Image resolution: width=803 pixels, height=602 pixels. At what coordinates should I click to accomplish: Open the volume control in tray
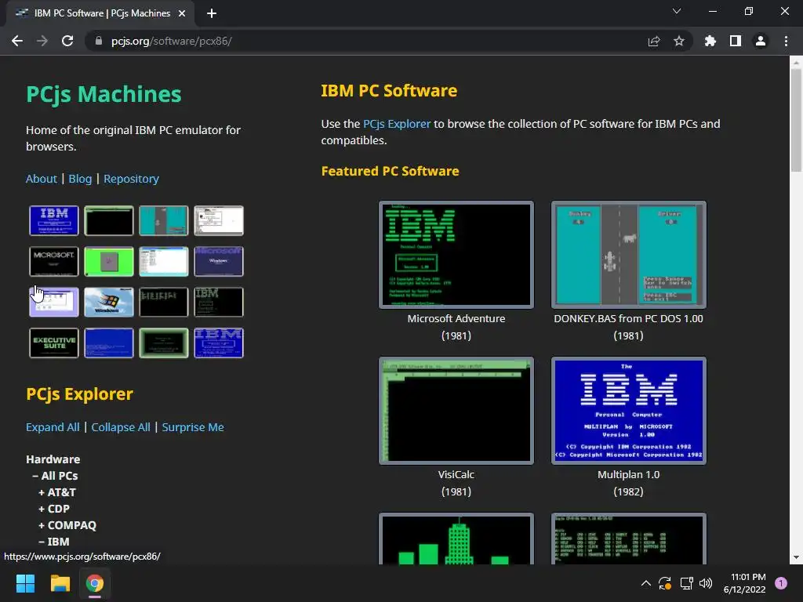pos(706,583)
